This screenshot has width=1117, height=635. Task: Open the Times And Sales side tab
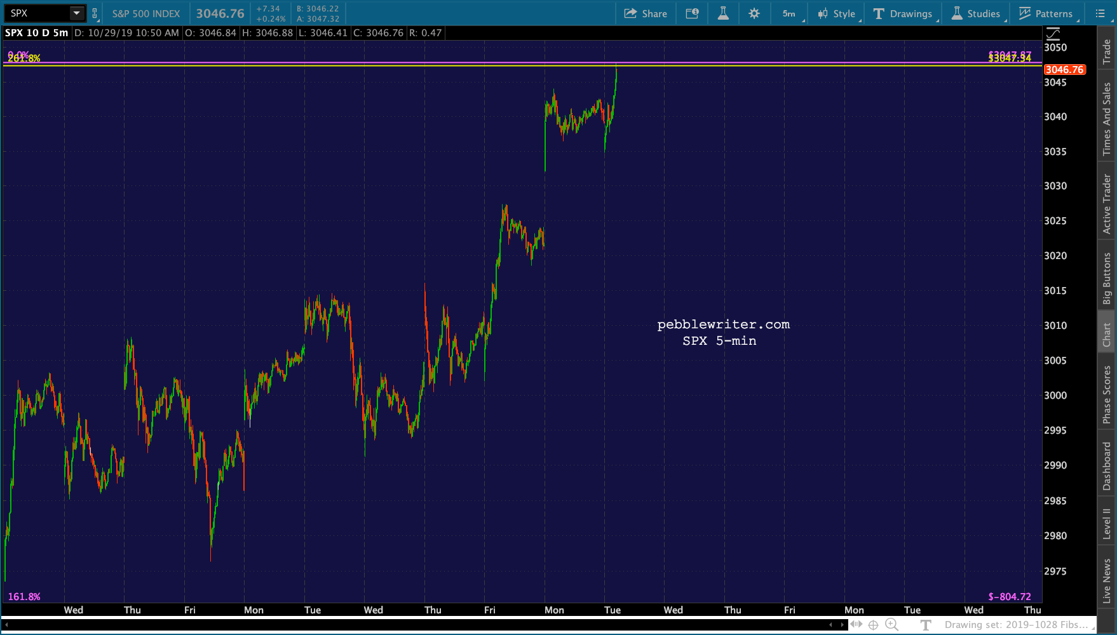coord(1106,119)
